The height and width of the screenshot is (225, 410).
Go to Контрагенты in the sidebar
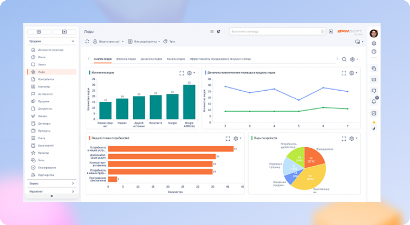point(46,79)
